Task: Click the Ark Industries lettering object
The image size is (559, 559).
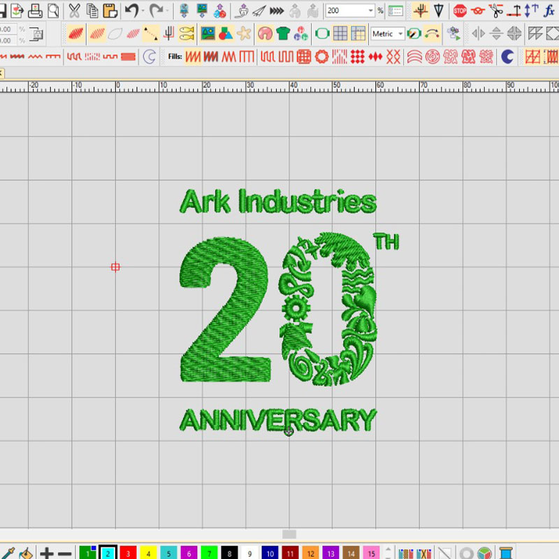Action: point(278,201)
